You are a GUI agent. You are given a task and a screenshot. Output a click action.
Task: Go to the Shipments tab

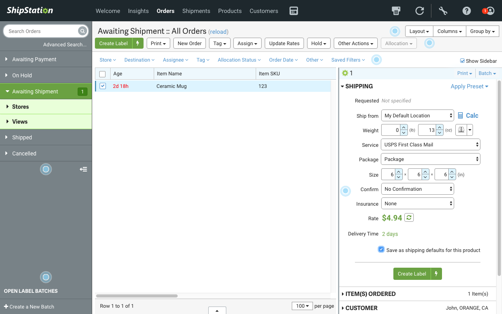pyautogui.click(x=196, y=11)
